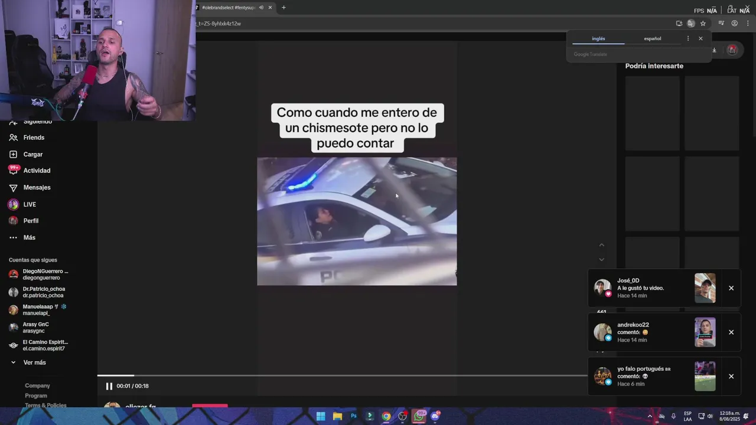
Task: Click andrekoo22's avatar in the notification
Action: click(x=602, y=332)
